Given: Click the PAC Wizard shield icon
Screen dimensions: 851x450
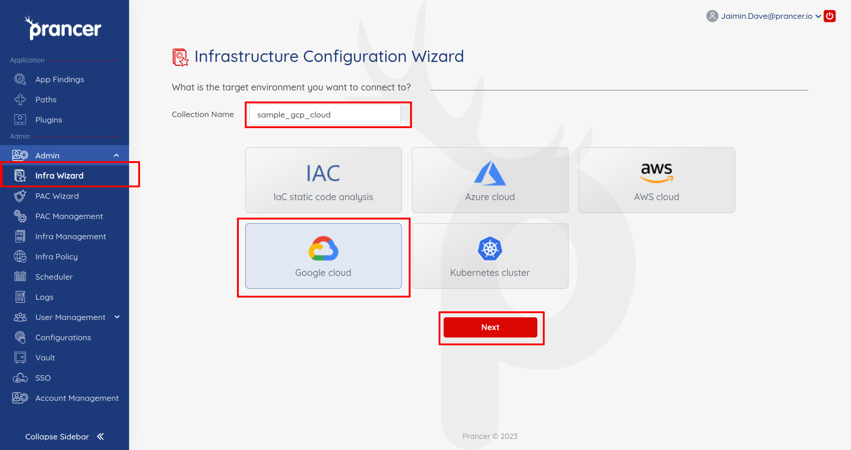Looking at the screenshot, I should [20, 196].
